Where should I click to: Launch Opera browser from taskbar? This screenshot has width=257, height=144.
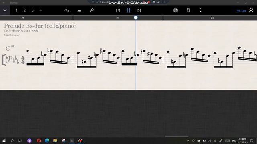pos(39,140)
